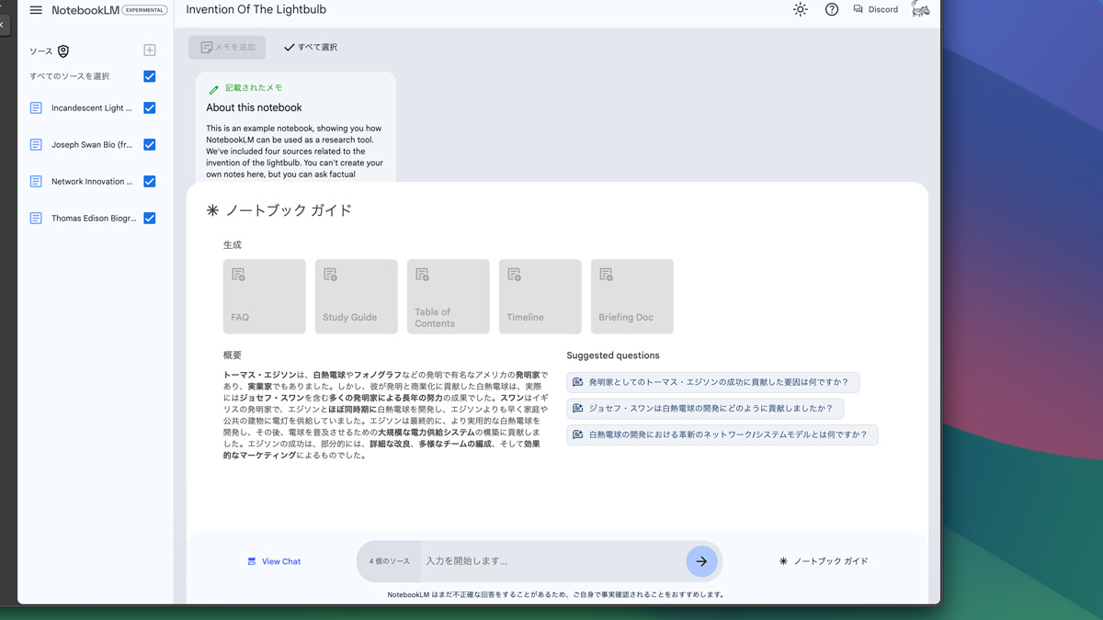
Task: Add a new source with plus icon
Action: click(150, 51)
